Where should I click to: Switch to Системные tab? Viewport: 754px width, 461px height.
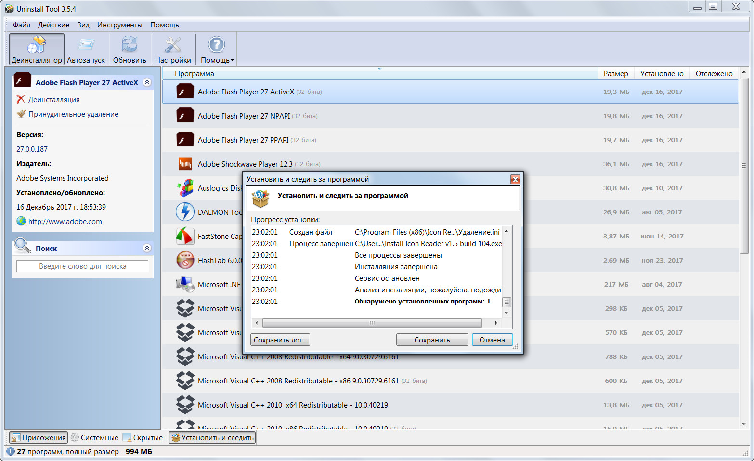tap(94, 437)
